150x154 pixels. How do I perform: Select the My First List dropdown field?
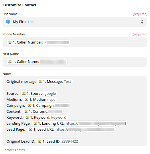pyautogui.click(x=75, y=22)
